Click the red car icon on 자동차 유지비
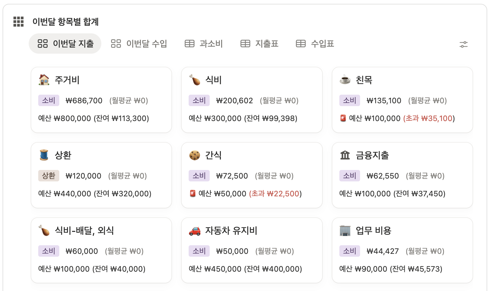 194,231
